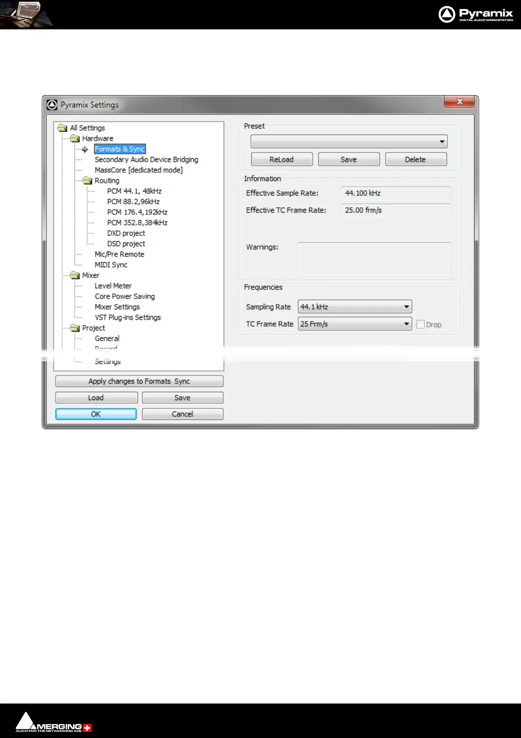
Task: Select Formats & Sync in the tree
Action: 120,149
